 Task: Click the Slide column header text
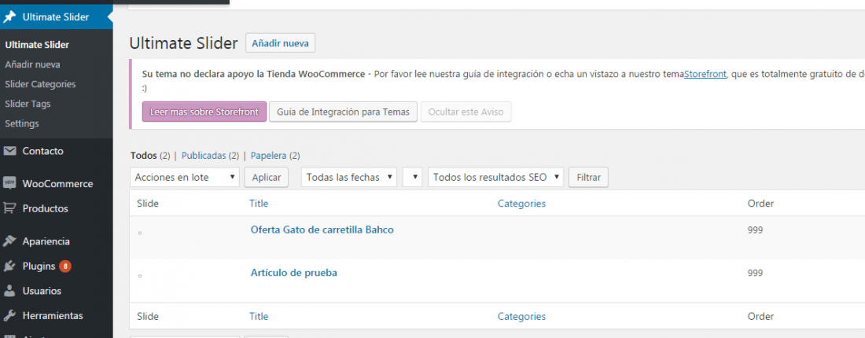click(x=148, y=204)
